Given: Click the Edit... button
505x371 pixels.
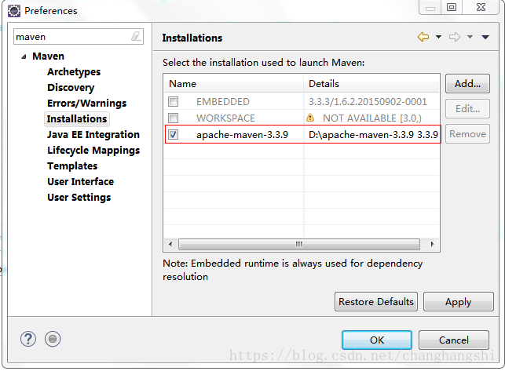Looking at the screenshot, I should click(x=467, y=109).
